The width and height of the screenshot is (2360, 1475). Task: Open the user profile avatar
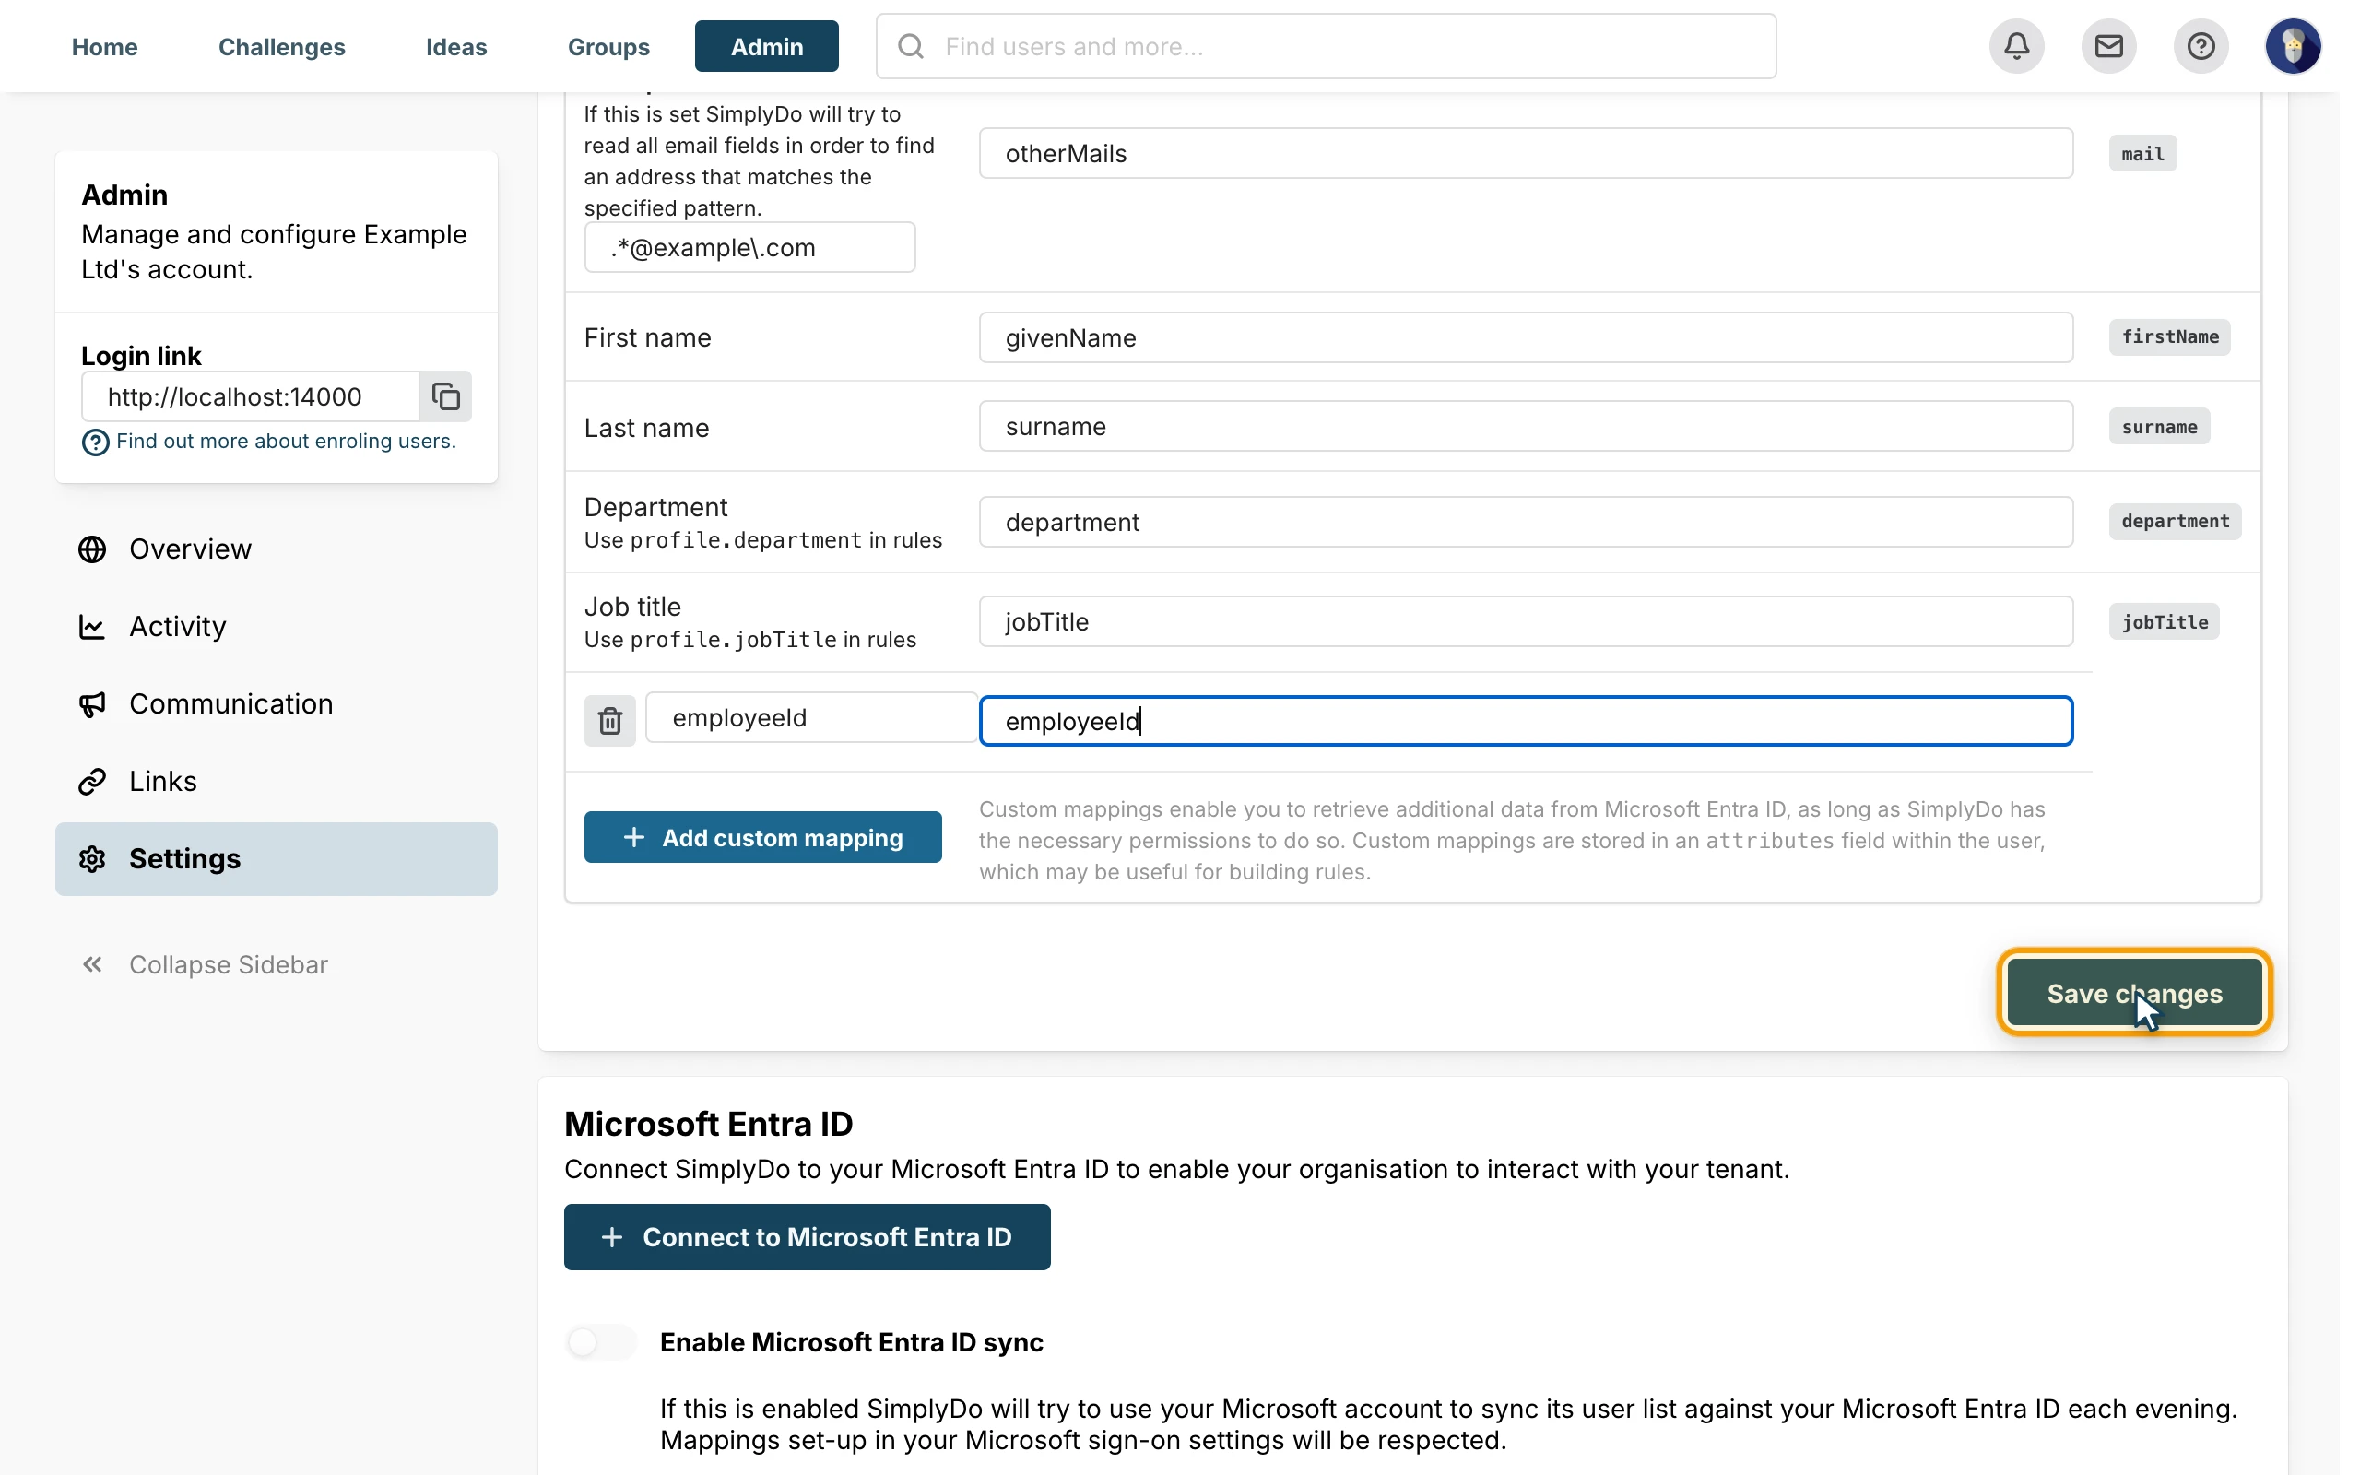pos(2293,46)
